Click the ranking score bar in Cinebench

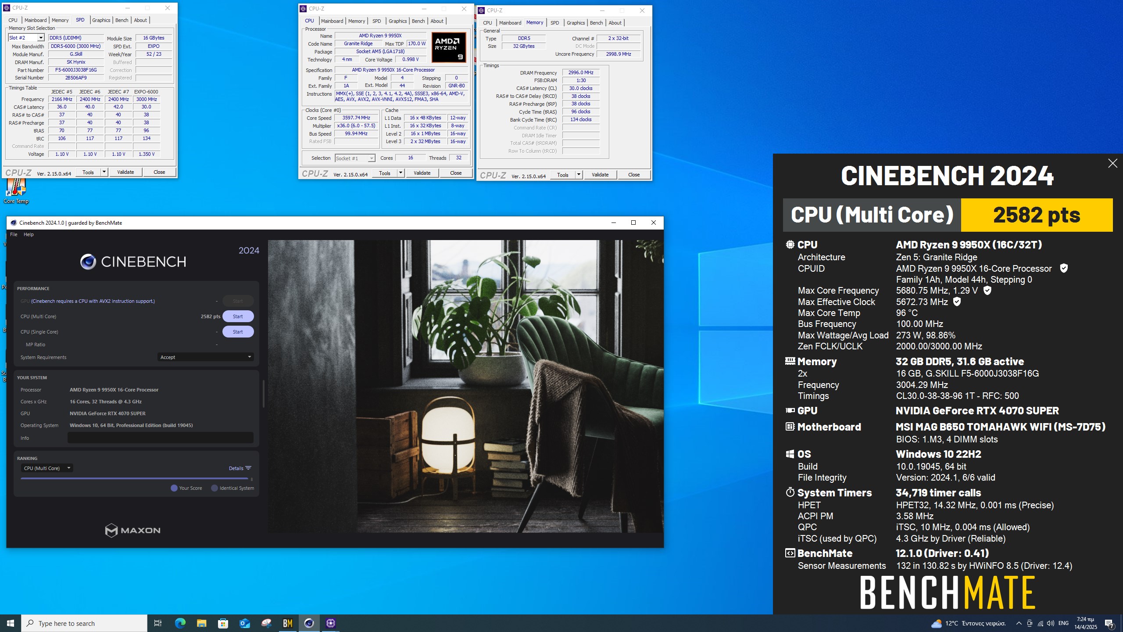134,479
